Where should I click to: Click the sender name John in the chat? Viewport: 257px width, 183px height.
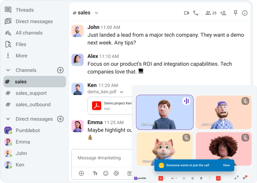(x=93, y=27)
